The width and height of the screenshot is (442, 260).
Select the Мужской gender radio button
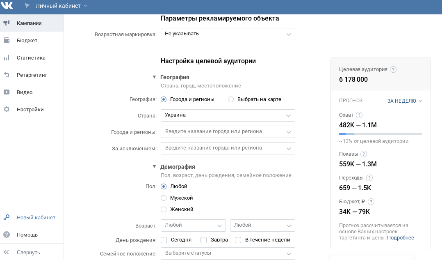(x=164, y=198)
